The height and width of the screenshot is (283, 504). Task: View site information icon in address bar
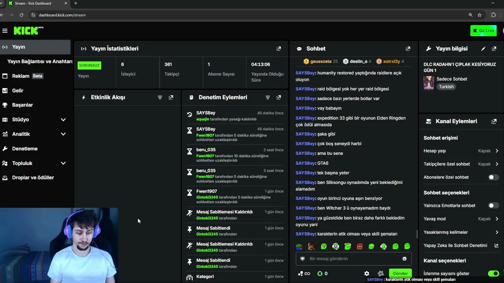tap(33, 15)
